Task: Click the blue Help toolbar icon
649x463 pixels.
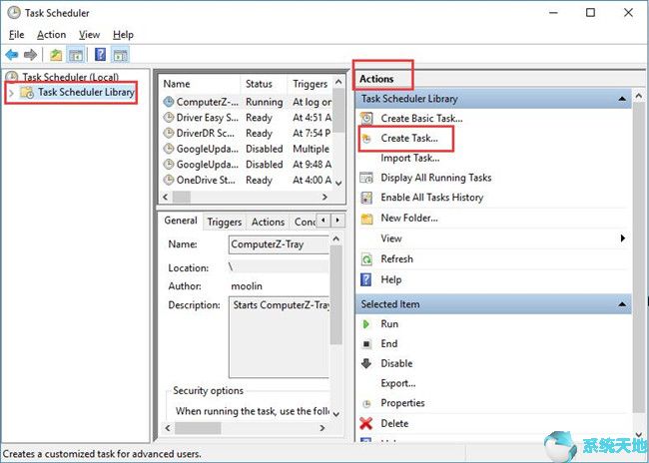Action: [x=100, y=55]
